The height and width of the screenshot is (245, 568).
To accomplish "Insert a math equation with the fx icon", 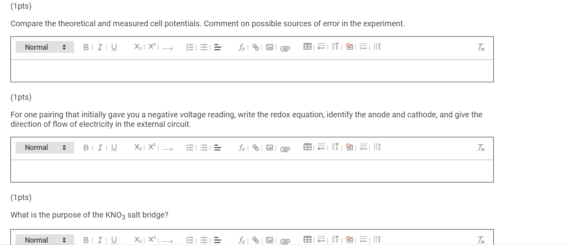I will tap(241, 47).
